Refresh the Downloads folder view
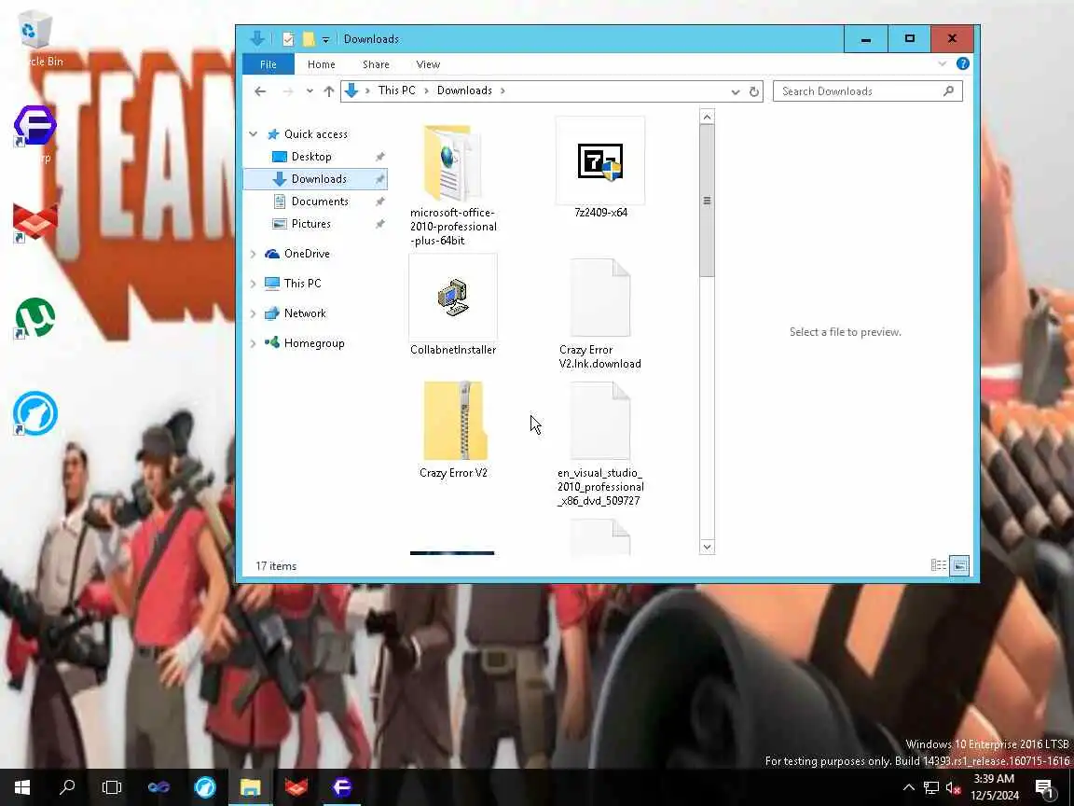 [x=754, y=91]
